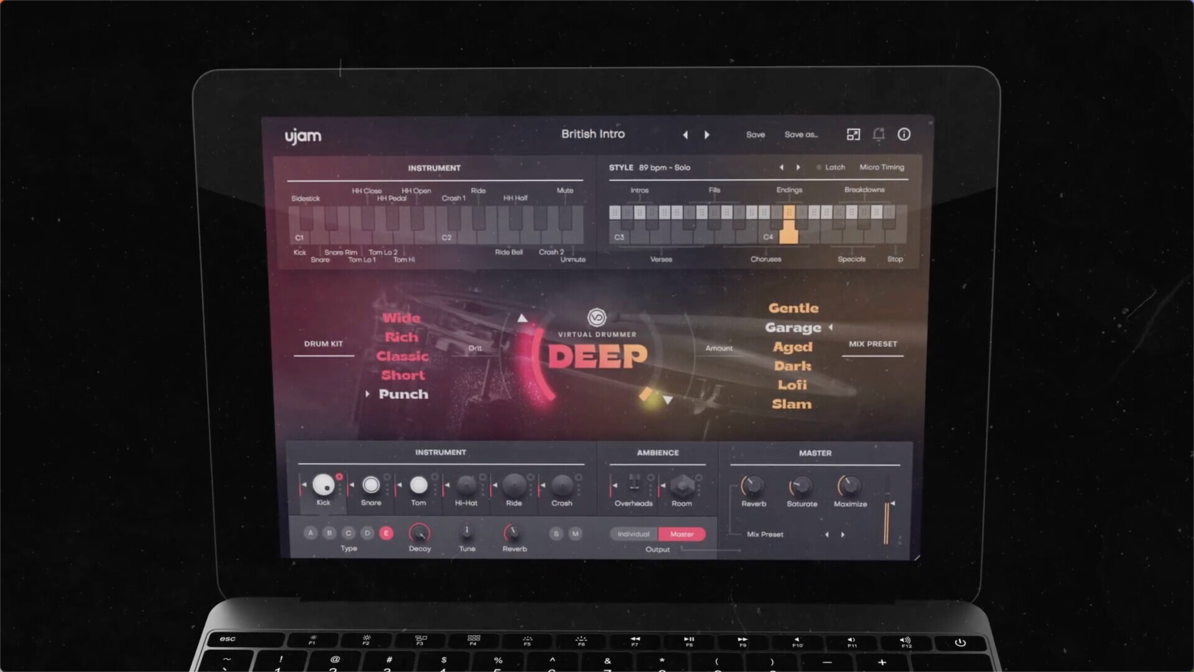This screenshot has height=672, width=1194.
Task: Select the Hi-Hat channel knob
Action: point(466,485)
